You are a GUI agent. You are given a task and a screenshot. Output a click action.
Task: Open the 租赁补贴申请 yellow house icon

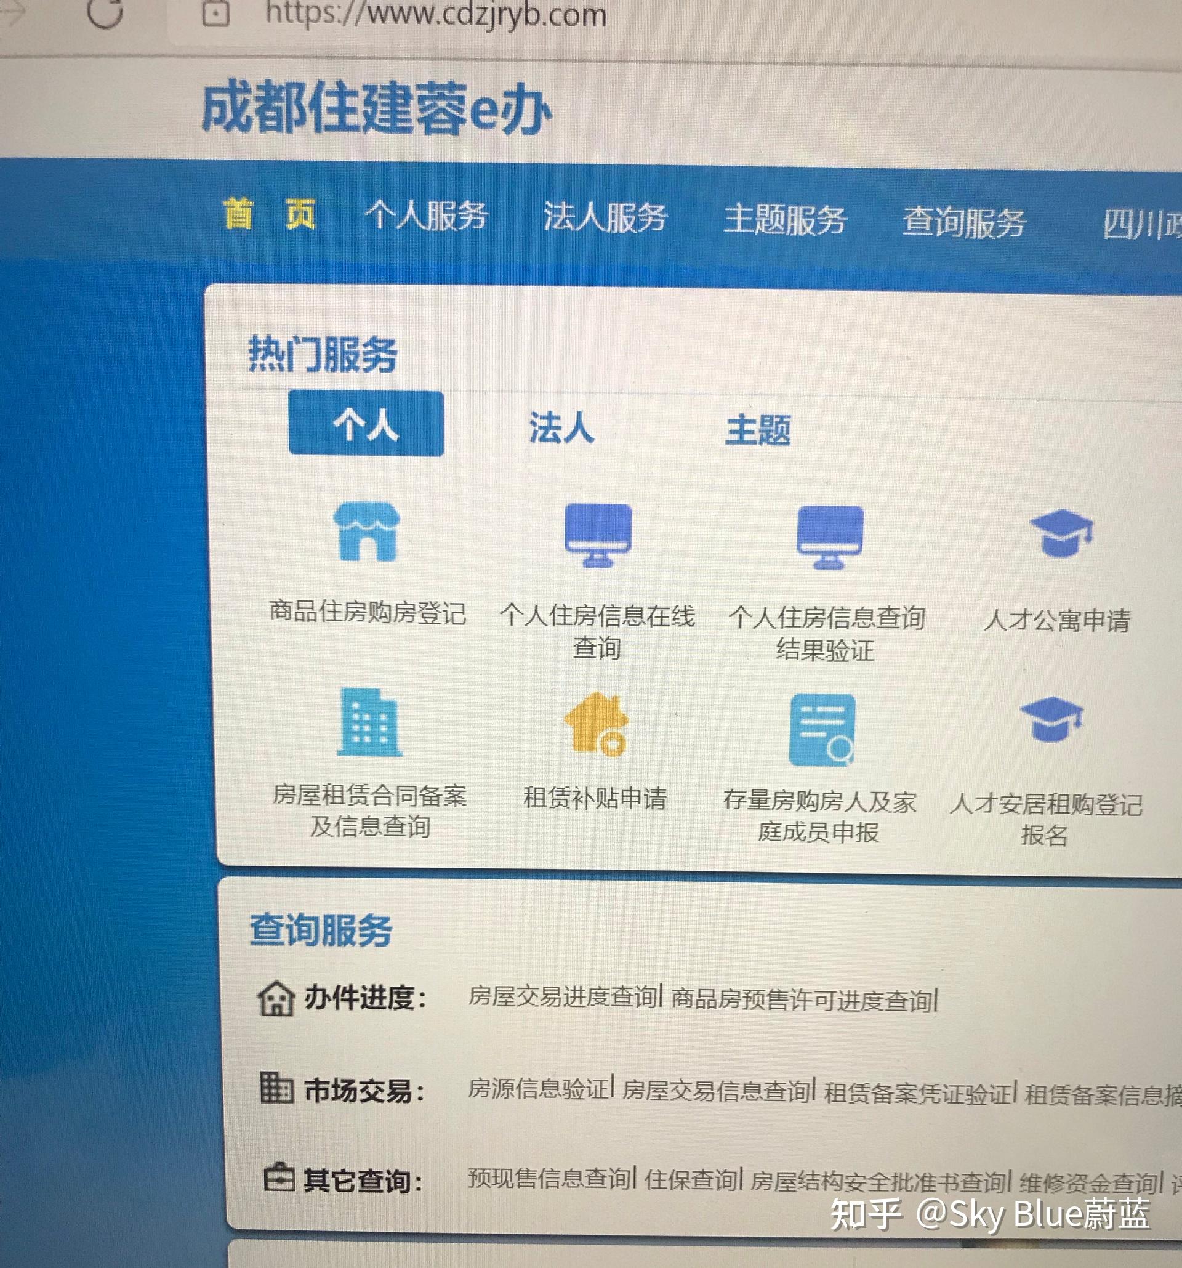[x=596, y=724]
